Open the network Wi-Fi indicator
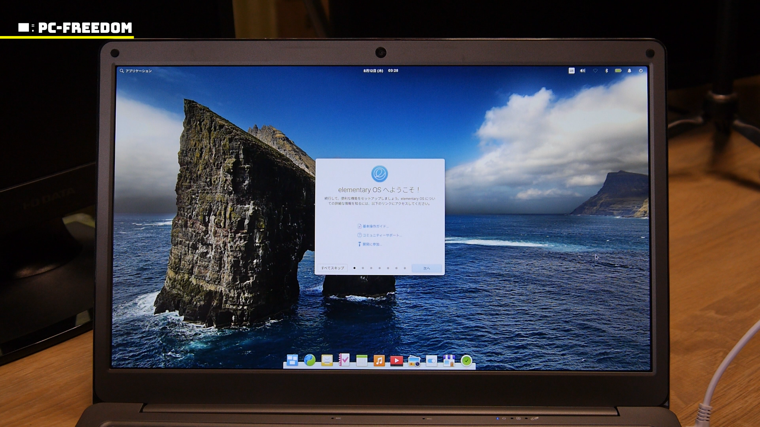 595,70
